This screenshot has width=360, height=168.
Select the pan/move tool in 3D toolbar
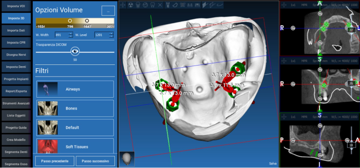tap(123, 5)
